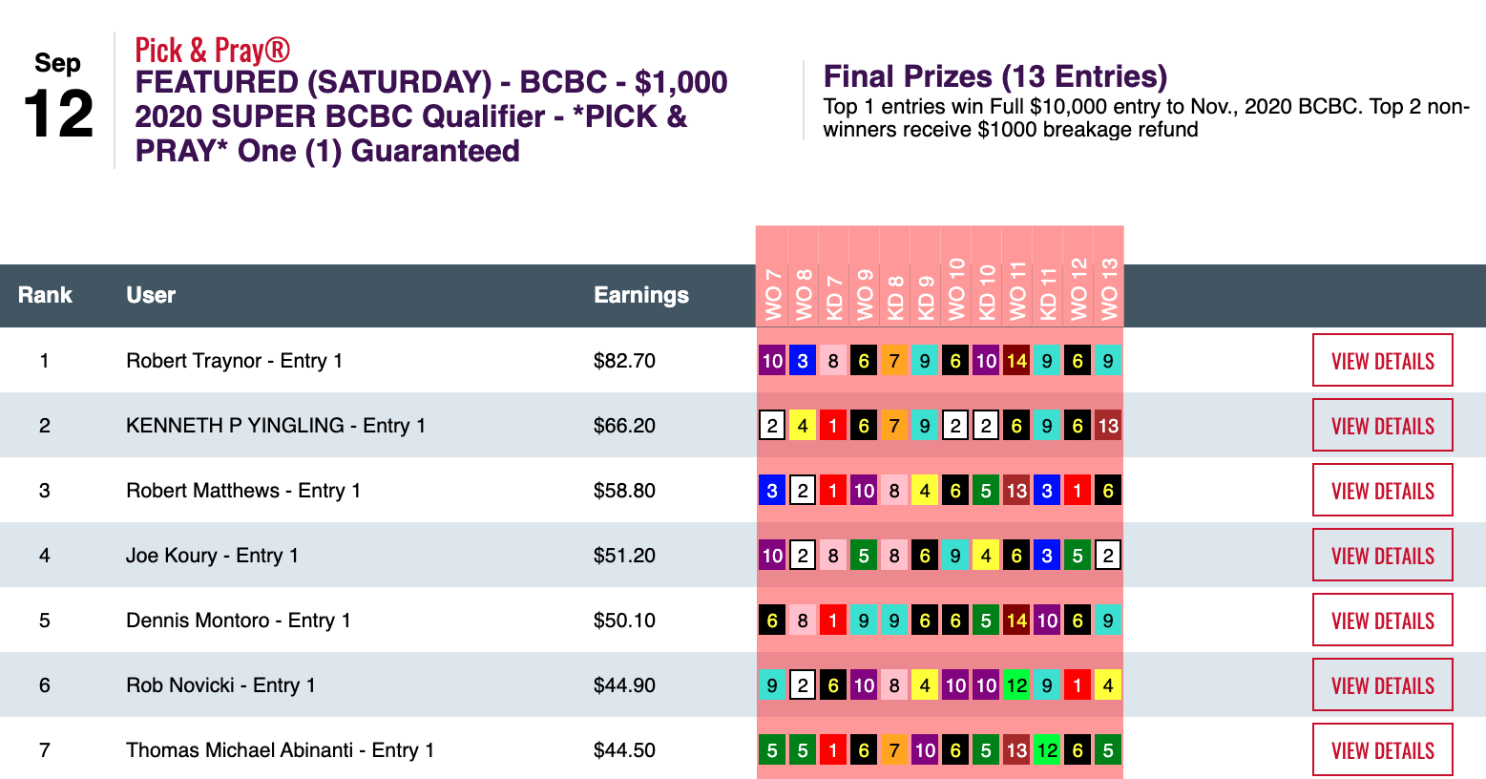This screenshot has height=779, width=1486.
Task: Open View Details for Robert Traynor
Action: (x=1382, y=361)
